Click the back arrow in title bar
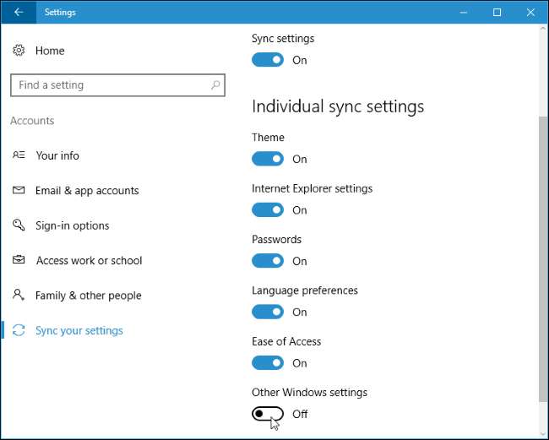Screen dimensions: 549x440 [19, 13]
